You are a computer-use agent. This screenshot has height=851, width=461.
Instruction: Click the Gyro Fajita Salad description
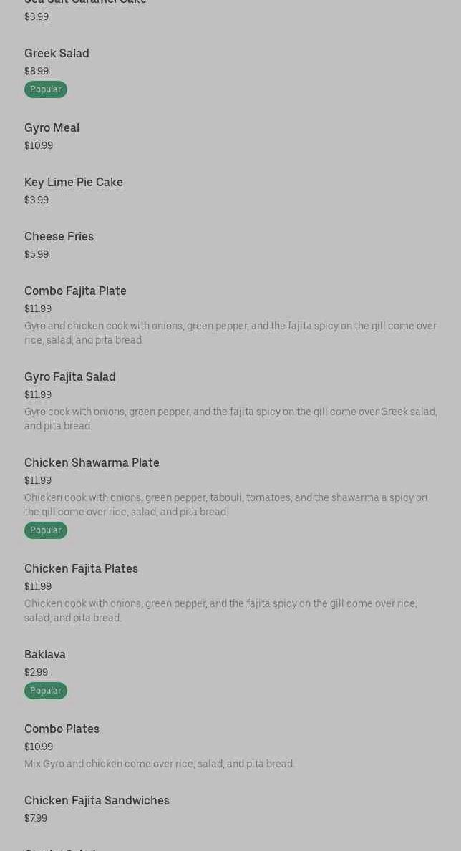(x=230, y=419)
